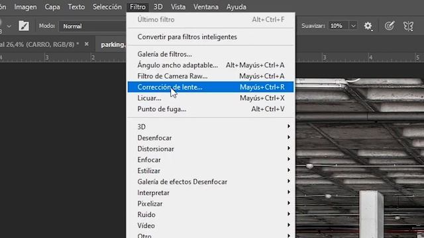The height and width of the screenshot is (238, 424).
Task: Open the Ayuda menu
Action: [237, 7]
